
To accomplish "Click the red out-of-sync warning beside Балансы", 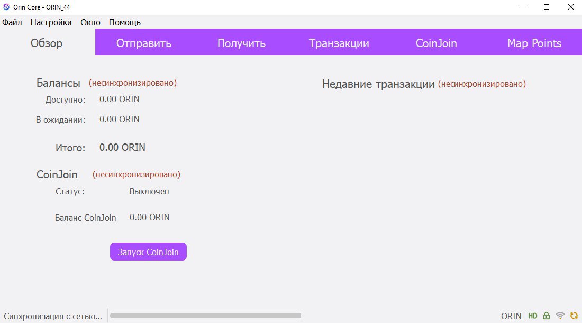I will [x=132, y=83].
